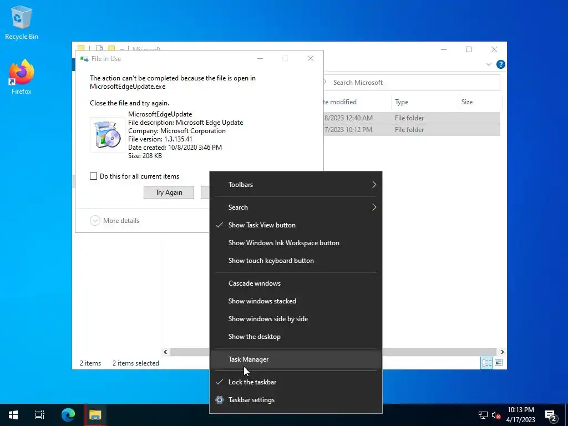
Task: Open Task View on the taskbar
Action: click(x=40, y=415)
